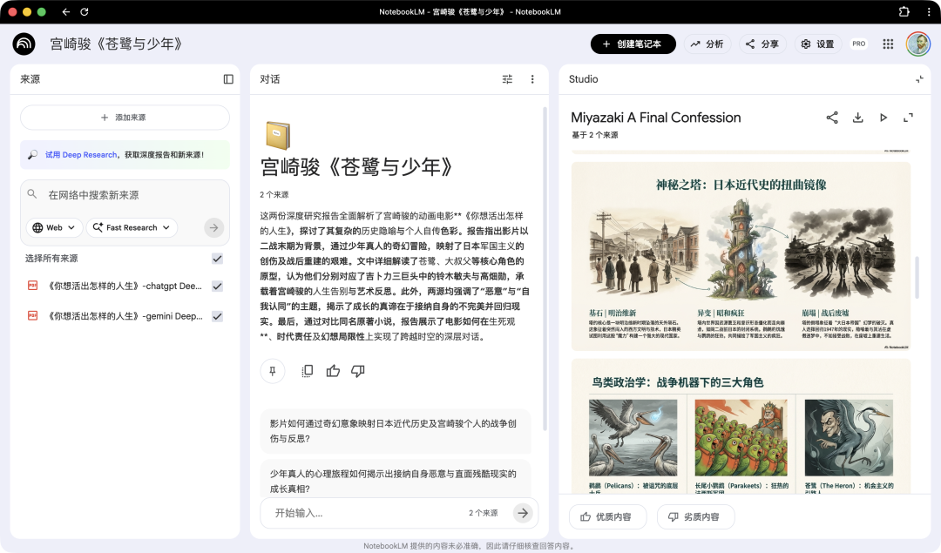Image resolution: width=941 pixels, height=553 pixels.
Task: Click the Miyazaki A Final Confession title
Action: (x=656, y=118)
